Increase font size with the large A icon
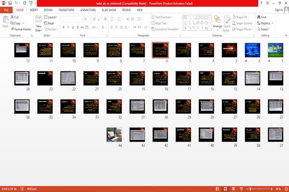 94,19
